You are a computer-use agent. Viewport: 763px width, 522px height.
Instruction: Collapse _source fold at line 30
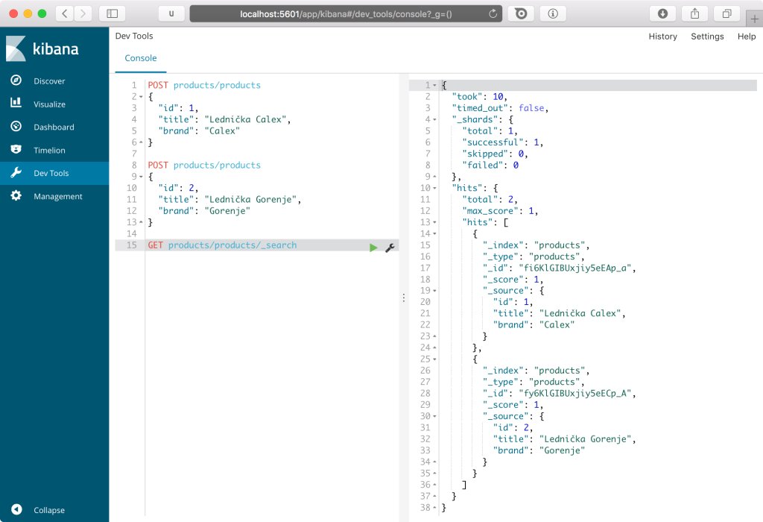tap(434, 416)
